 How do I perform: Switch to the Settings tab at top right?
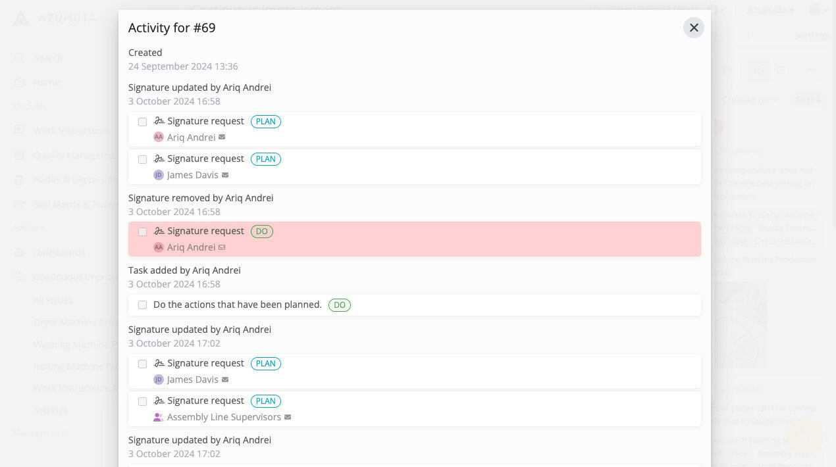811,36
